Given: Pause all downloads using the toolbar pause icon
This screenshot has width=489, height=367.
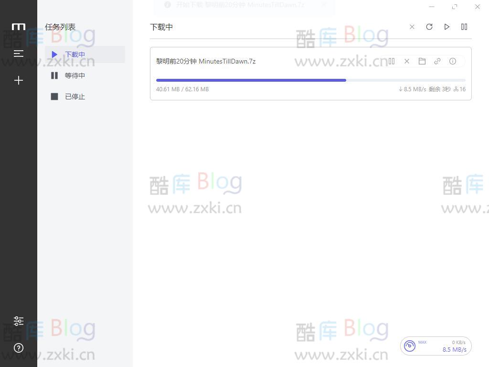Looking at the screenshot, I should pyautogui.click(x=464, y=27).
